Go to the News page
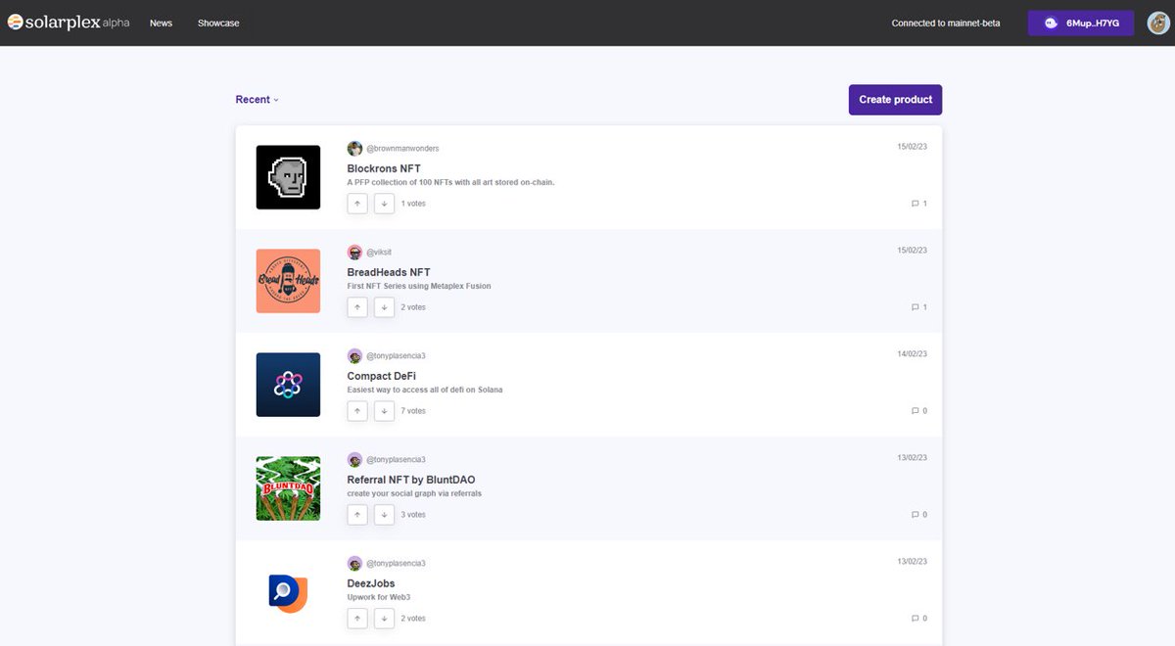1175x646 pixels. (161, 23)
